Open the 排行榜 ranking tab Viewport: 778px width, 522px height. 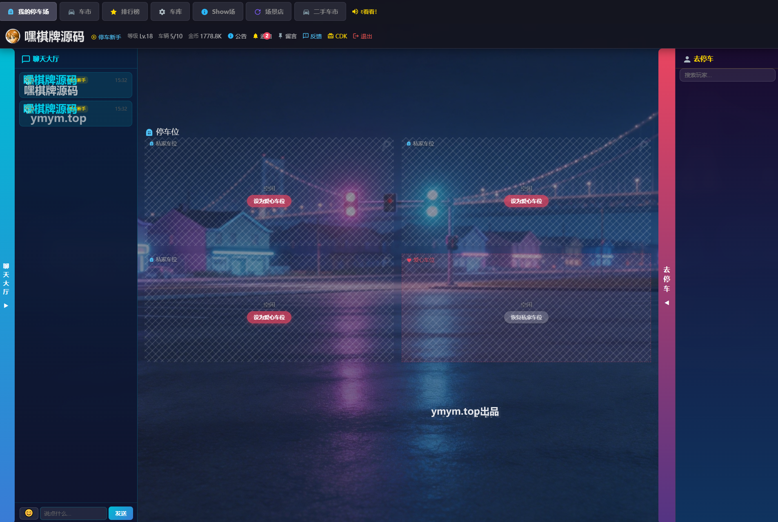(x=125, y=11)
